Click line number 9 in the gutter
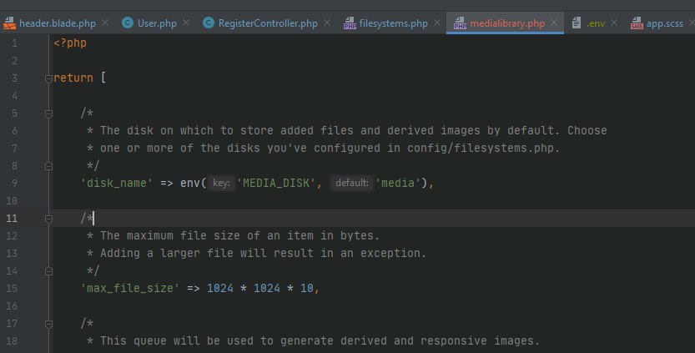This screenshot has height=353, width=695. tap(14, 183)
